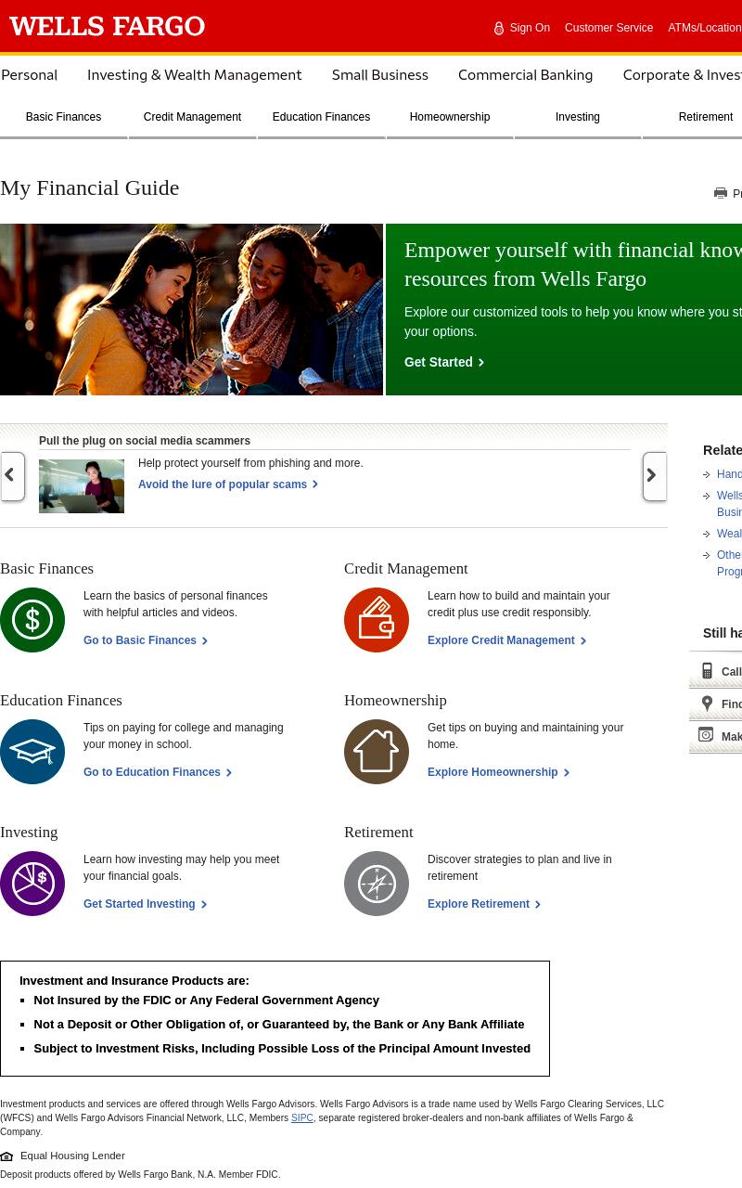Viewport: 742px width, 1188px height.
Task: Open Investing & Wealth Management menu
Action: 194,75
